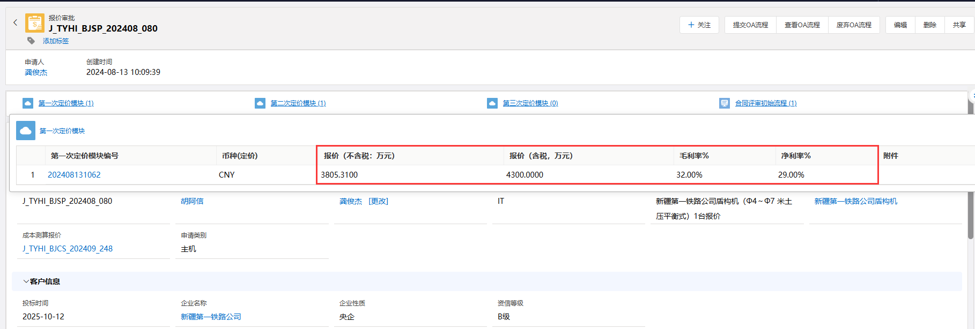Click the 第一次定价模块 cloud icon in the related list row
Viewport: 975px width, 329px height.
pyautogui.click(x=28, y=103)
